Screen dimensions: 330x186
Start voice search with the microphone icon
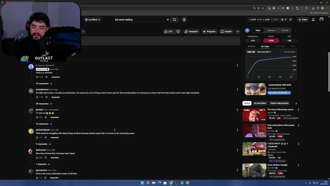tap(184, 20)
